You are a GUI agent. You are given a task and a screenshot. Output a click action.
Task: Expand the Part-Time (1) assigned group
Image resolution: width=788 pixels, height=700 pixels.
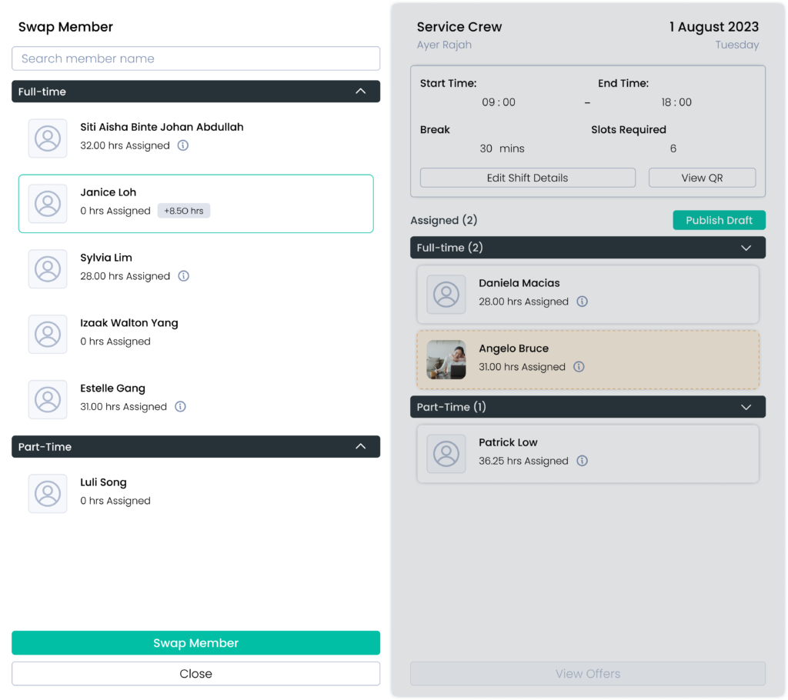tap(745, 407)
